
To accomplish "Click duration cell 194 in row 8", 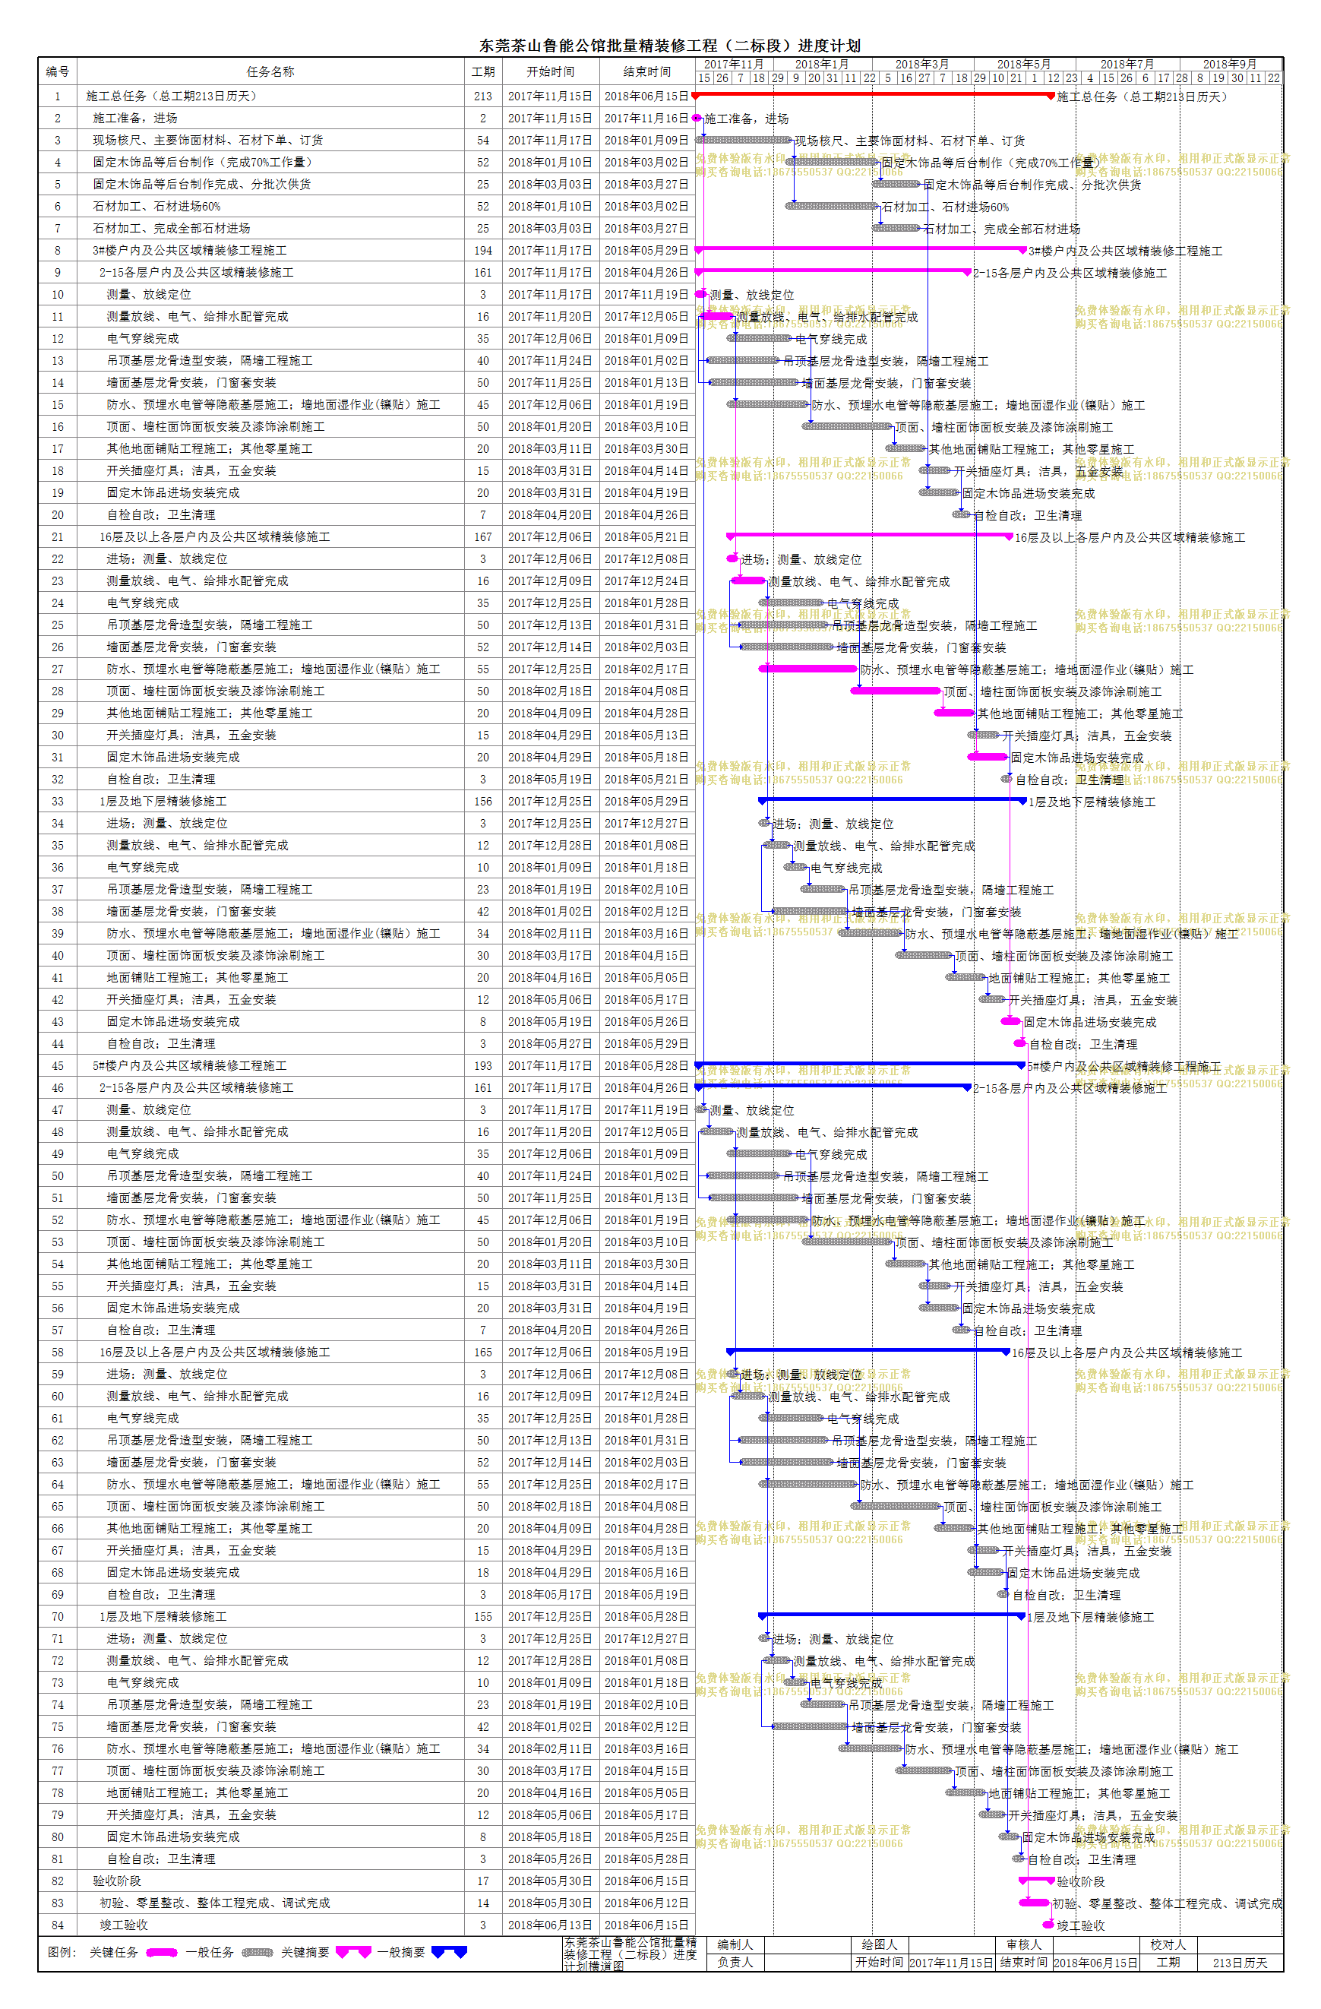I will [483, 251].
